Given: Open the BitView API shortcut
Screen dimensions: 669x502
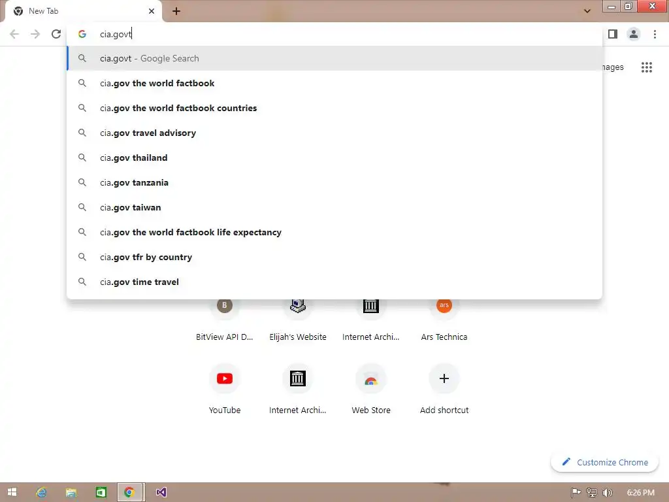Looking at the screenshot, I should (225, 320).
